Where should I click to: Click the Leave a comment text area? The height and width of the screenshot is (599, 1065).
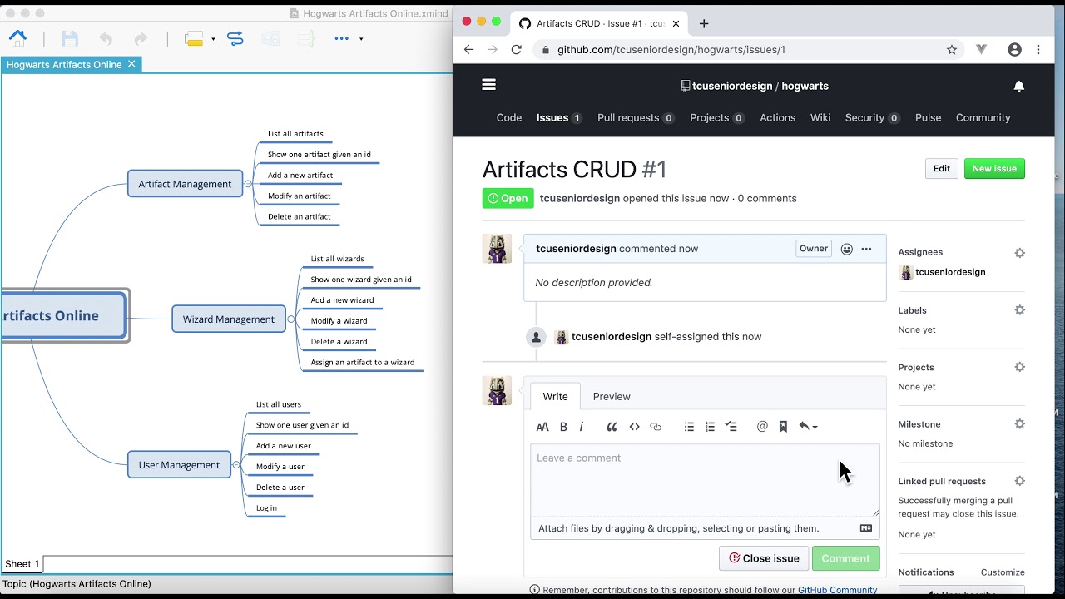(705, 480)
